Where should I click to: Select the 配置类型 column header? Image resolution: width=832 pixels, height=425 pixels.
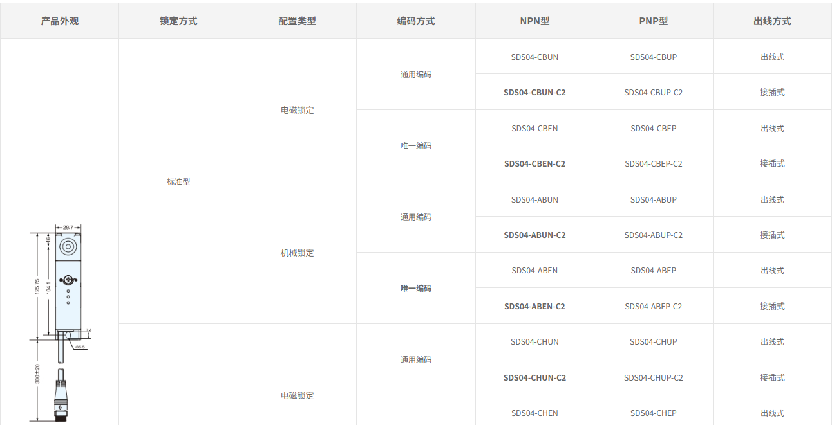(297, 21)
